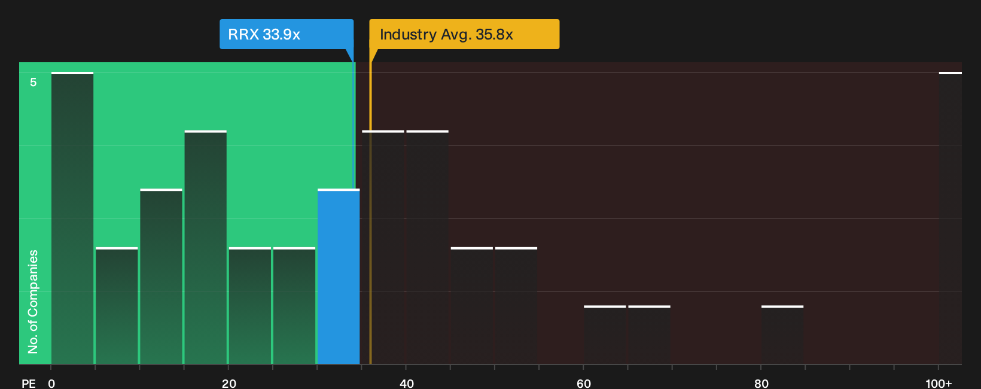The width and height of the screenshot is (981, 389).
Task: Click the 5-10 PE histogram bar
Action: 117,305
